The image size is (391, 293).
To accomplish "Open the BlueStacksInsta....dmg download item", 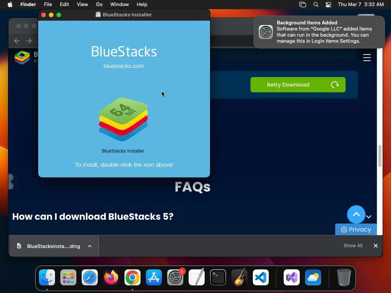I will click(48, 246).
